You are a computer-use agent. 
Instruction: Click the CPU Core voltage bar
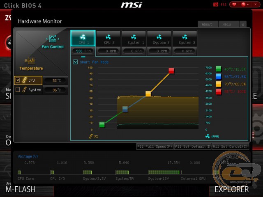(x=19, y=172)
